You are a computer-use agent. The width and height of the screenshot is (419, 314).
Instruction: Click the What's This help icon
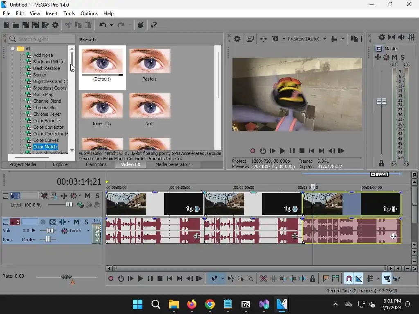pos(153,25)
